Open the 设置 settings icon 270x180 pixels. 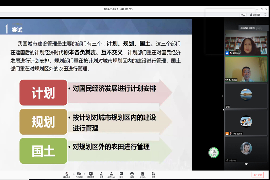[x=153, y=174]
